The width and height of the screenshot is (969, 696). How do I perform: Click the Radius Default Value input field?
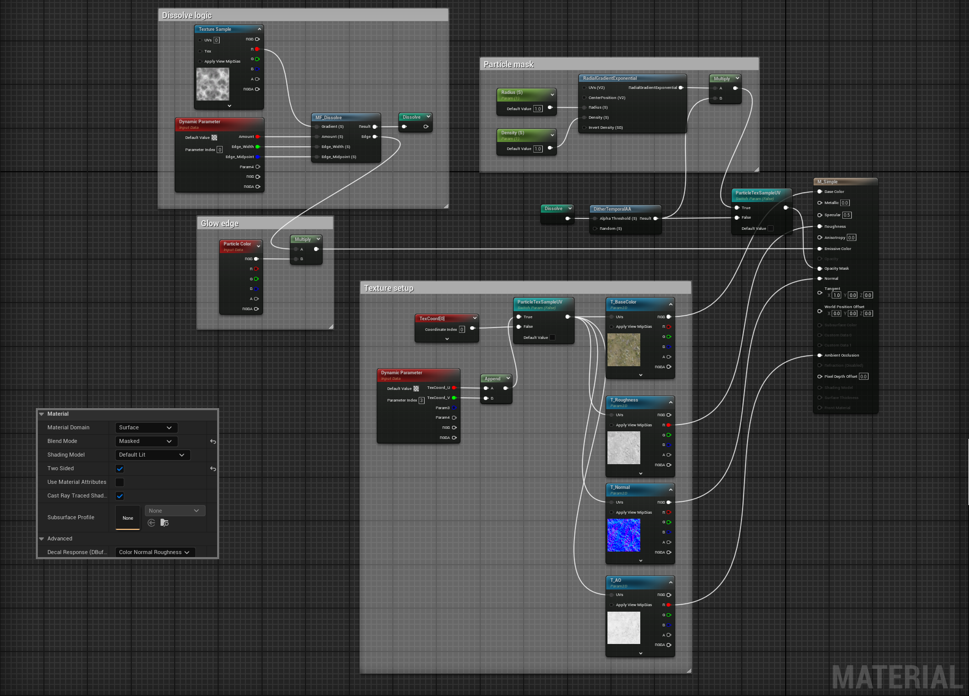coord(538,109)
